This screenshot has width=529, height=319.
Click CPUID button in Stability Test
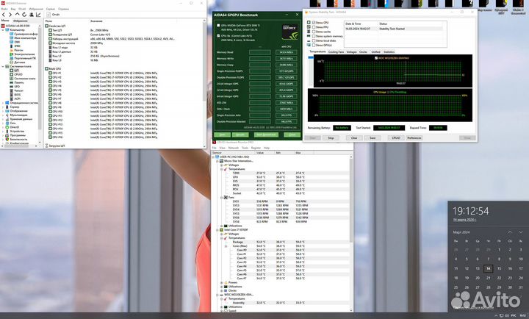396,137
